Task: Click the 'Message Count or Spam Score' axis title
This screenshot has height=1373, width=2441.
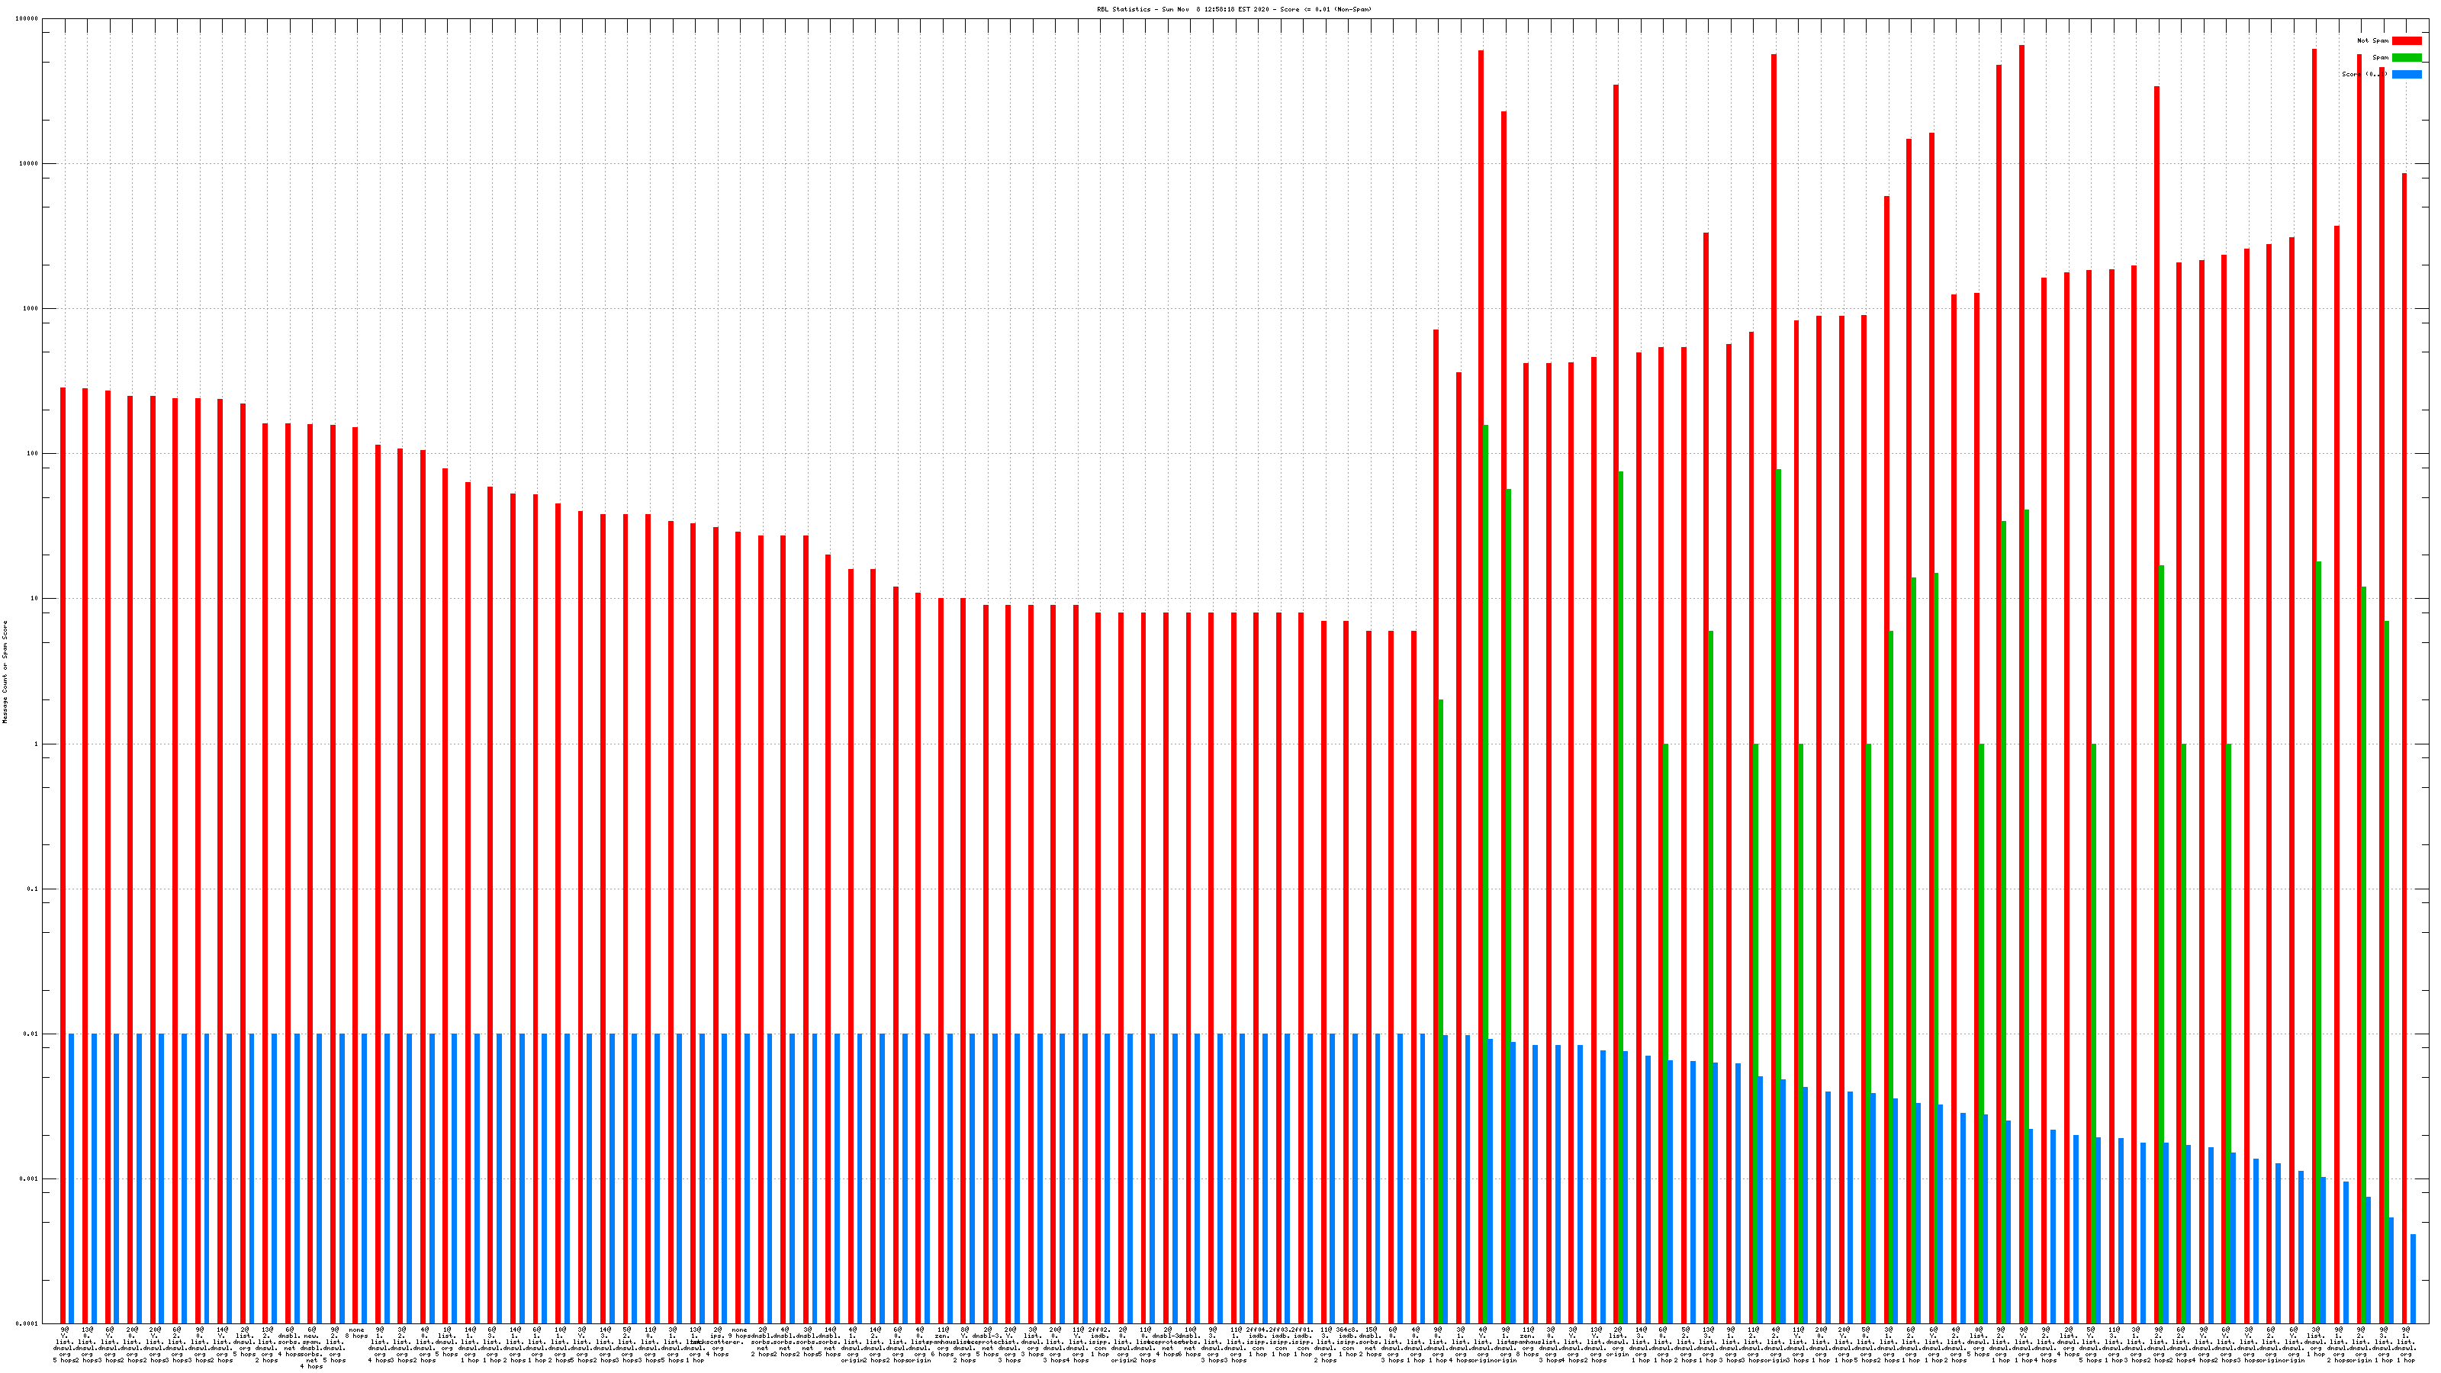Action: (5, 672)
